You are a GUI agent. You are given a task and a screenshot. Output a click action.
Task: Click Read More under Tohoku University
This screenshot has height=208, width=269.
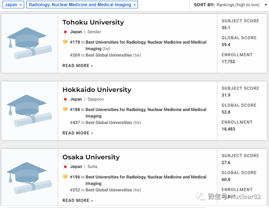(x=78, y=66)
